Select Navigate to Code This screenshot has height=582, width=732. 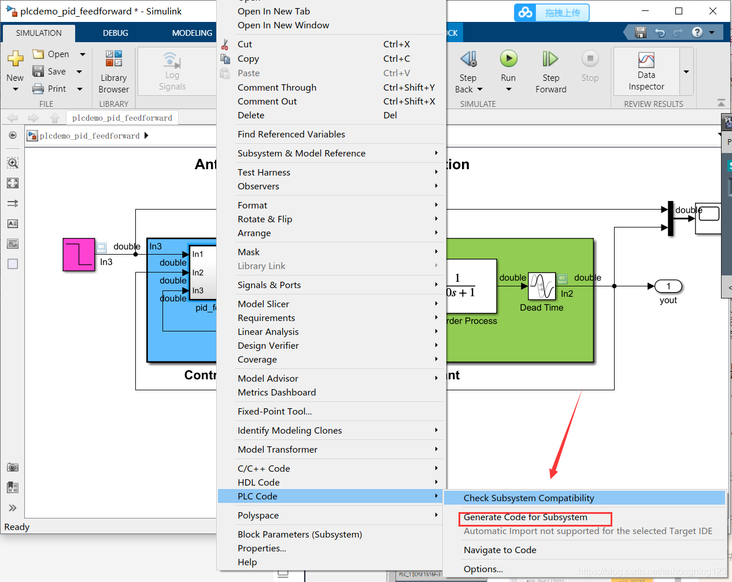(585, 550)
